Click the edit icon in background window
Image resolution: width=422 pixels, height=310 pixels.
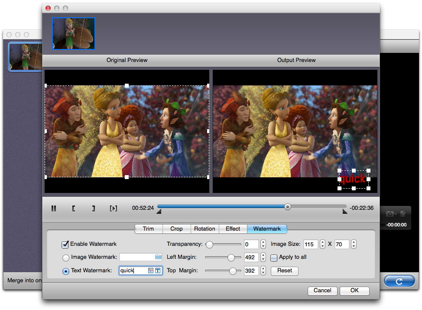[x=403, y=214]
